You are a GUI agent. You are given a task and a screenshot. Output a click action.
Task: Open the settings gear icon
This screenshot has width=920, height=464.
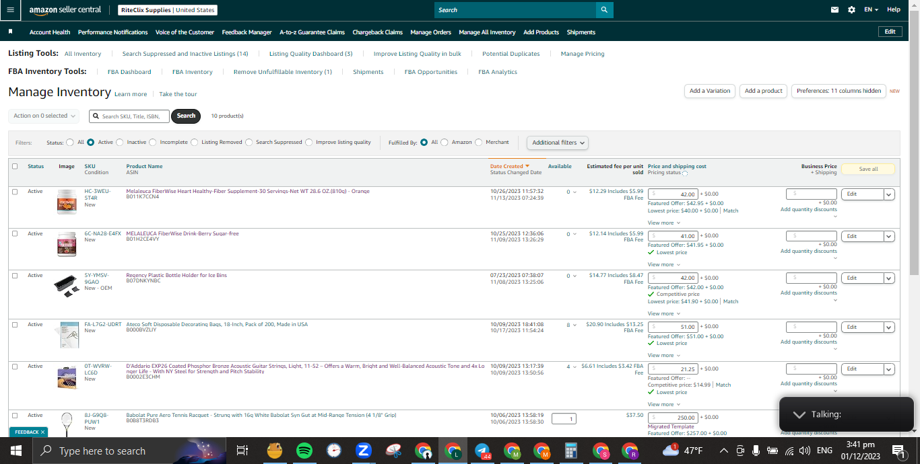[x=851, y=9]
